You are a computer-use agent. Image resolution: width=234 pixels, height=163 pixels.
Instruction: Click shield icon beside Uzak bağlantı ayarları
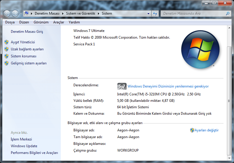6,49
